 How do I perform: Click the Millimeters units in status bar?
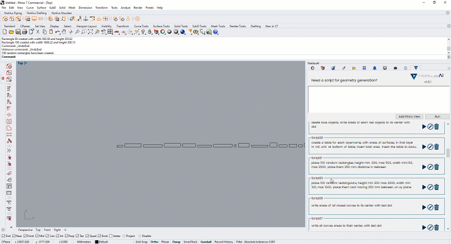pos(84,242)
